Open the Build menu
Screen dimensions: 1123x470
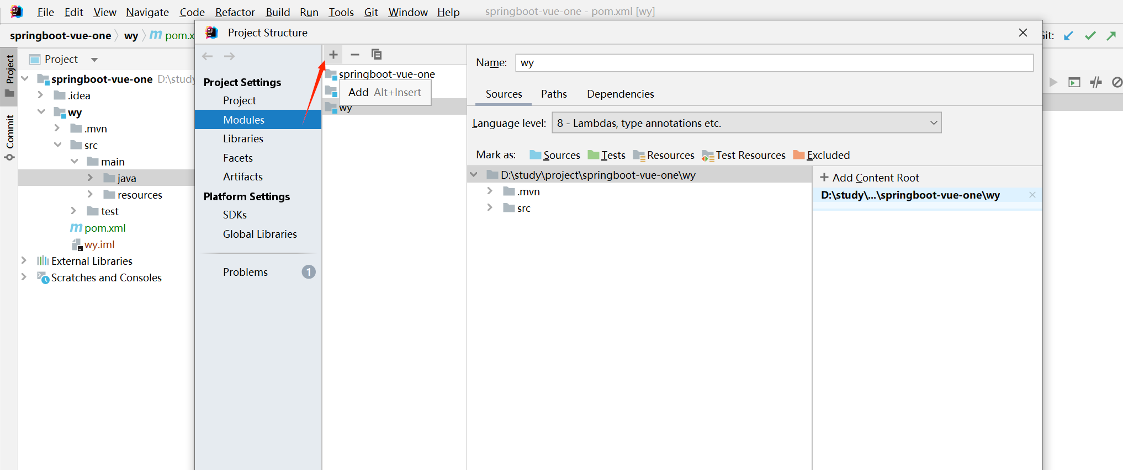278,12
